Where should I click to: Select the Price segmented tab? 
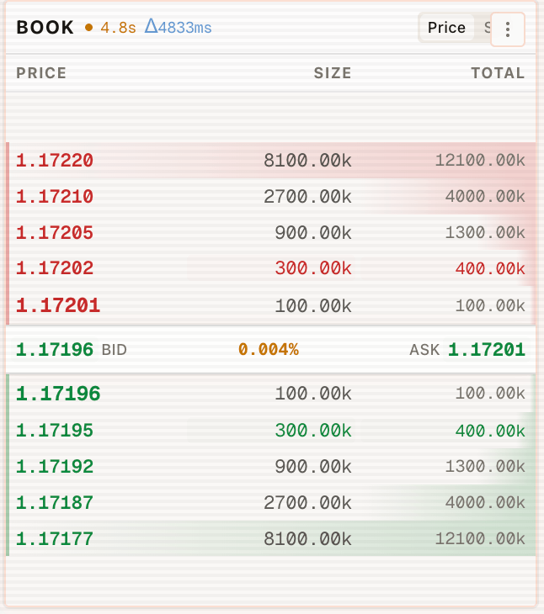[446, 28]
